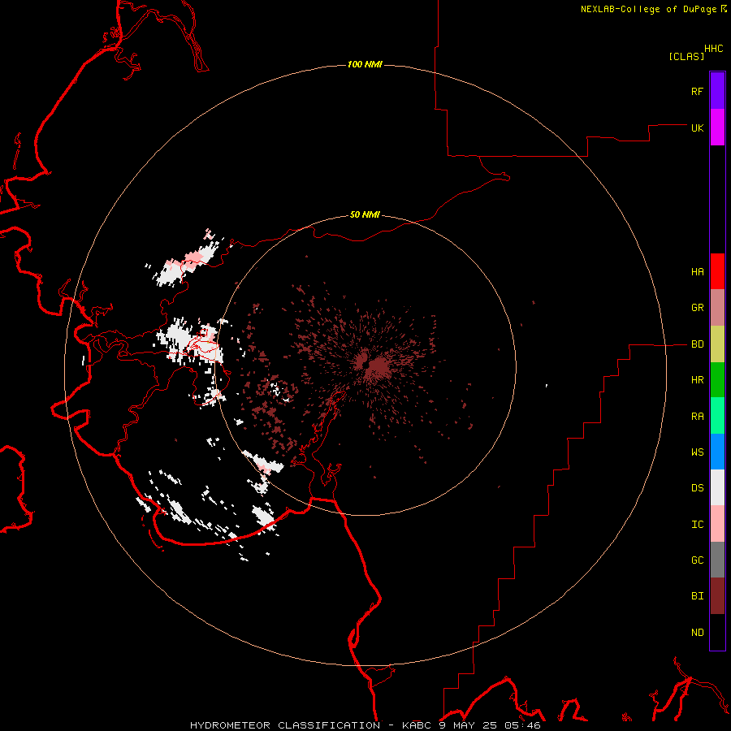Click the UK magenta legend color swatch
The width and height of the screenshot is (731, 731).
pos(717,128)
